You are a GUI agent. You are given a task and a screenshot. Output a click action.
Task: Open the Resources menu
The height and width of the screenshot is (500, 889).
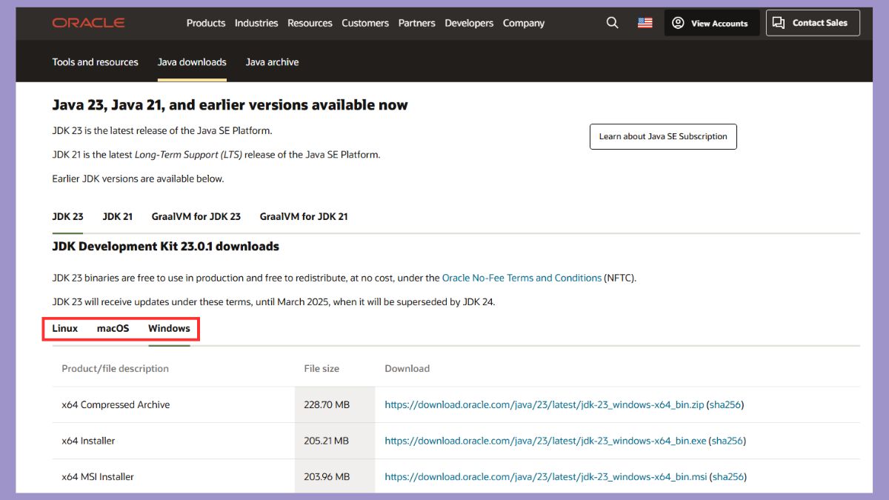pyautogui.click(x=310, y=23)
